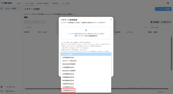Open the 保存した条件 dropdown
Image resolution: width=173 pixels, height=94 pixels.
click(161, 27)
